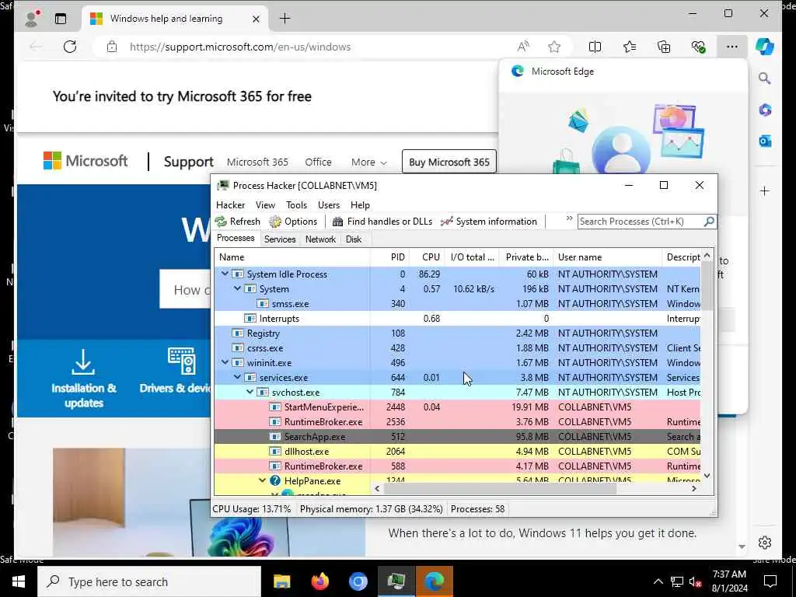The height and width of the screenshot is (597, 796).
Task: Click the Edge browser refresh icon
Action: [70, 47]
